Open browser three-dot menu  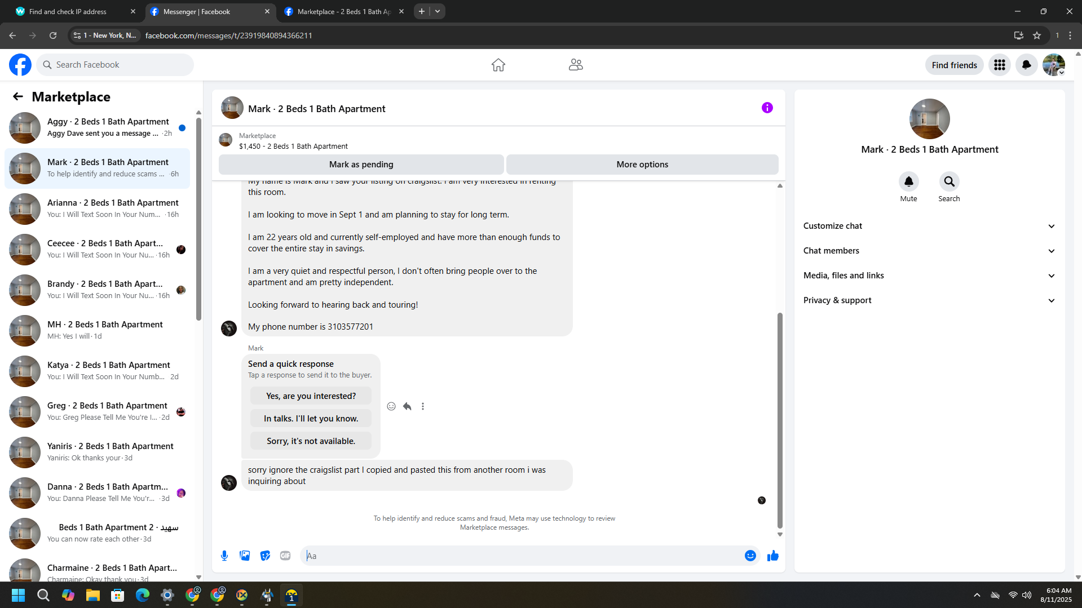point(1070,35)
